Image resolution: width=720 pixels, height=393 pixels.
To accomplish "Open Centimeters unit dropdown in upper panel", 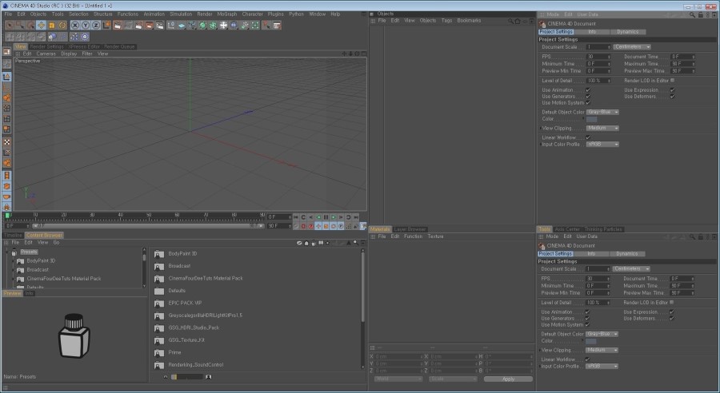I will pyautogui.click(x=632, y=47).
